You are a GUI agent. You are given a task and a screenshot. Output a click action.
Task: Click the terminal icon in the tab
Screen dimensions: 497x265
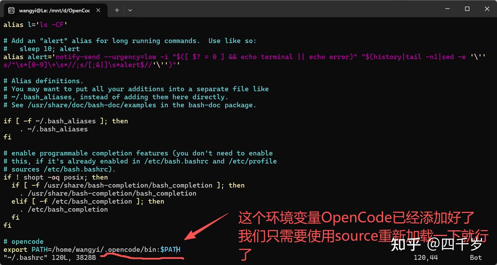11,11
